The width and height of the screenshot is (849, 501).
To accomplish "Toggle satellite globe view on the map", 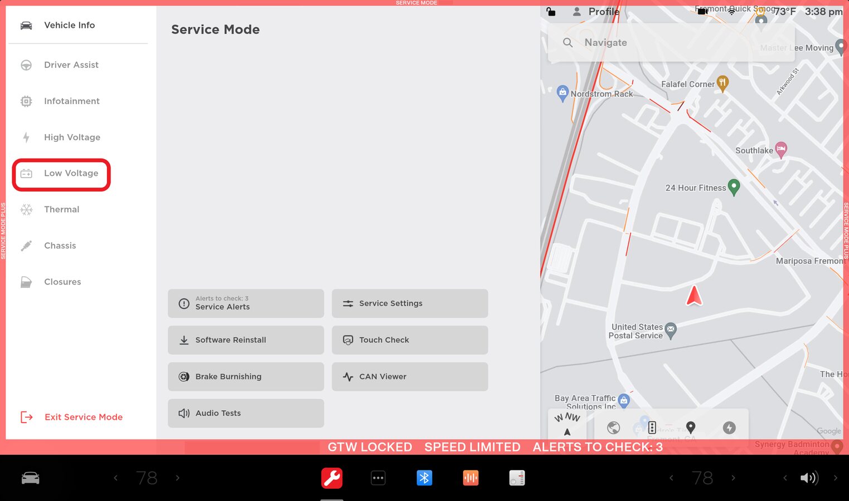I will (x=613, y=428).
